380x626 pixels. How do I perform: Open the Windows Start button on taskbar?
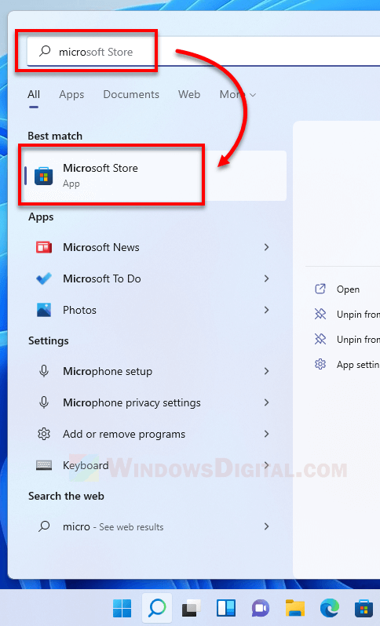[x=122, y=608]
